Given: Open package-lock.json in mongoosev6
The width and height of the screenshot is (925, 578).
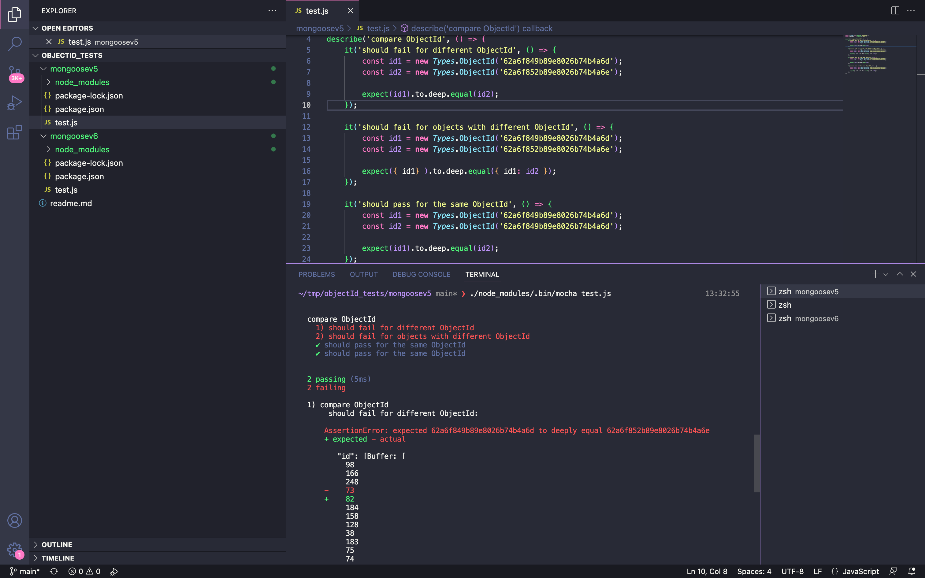Looking at the screenshot, I should (158, 163).
